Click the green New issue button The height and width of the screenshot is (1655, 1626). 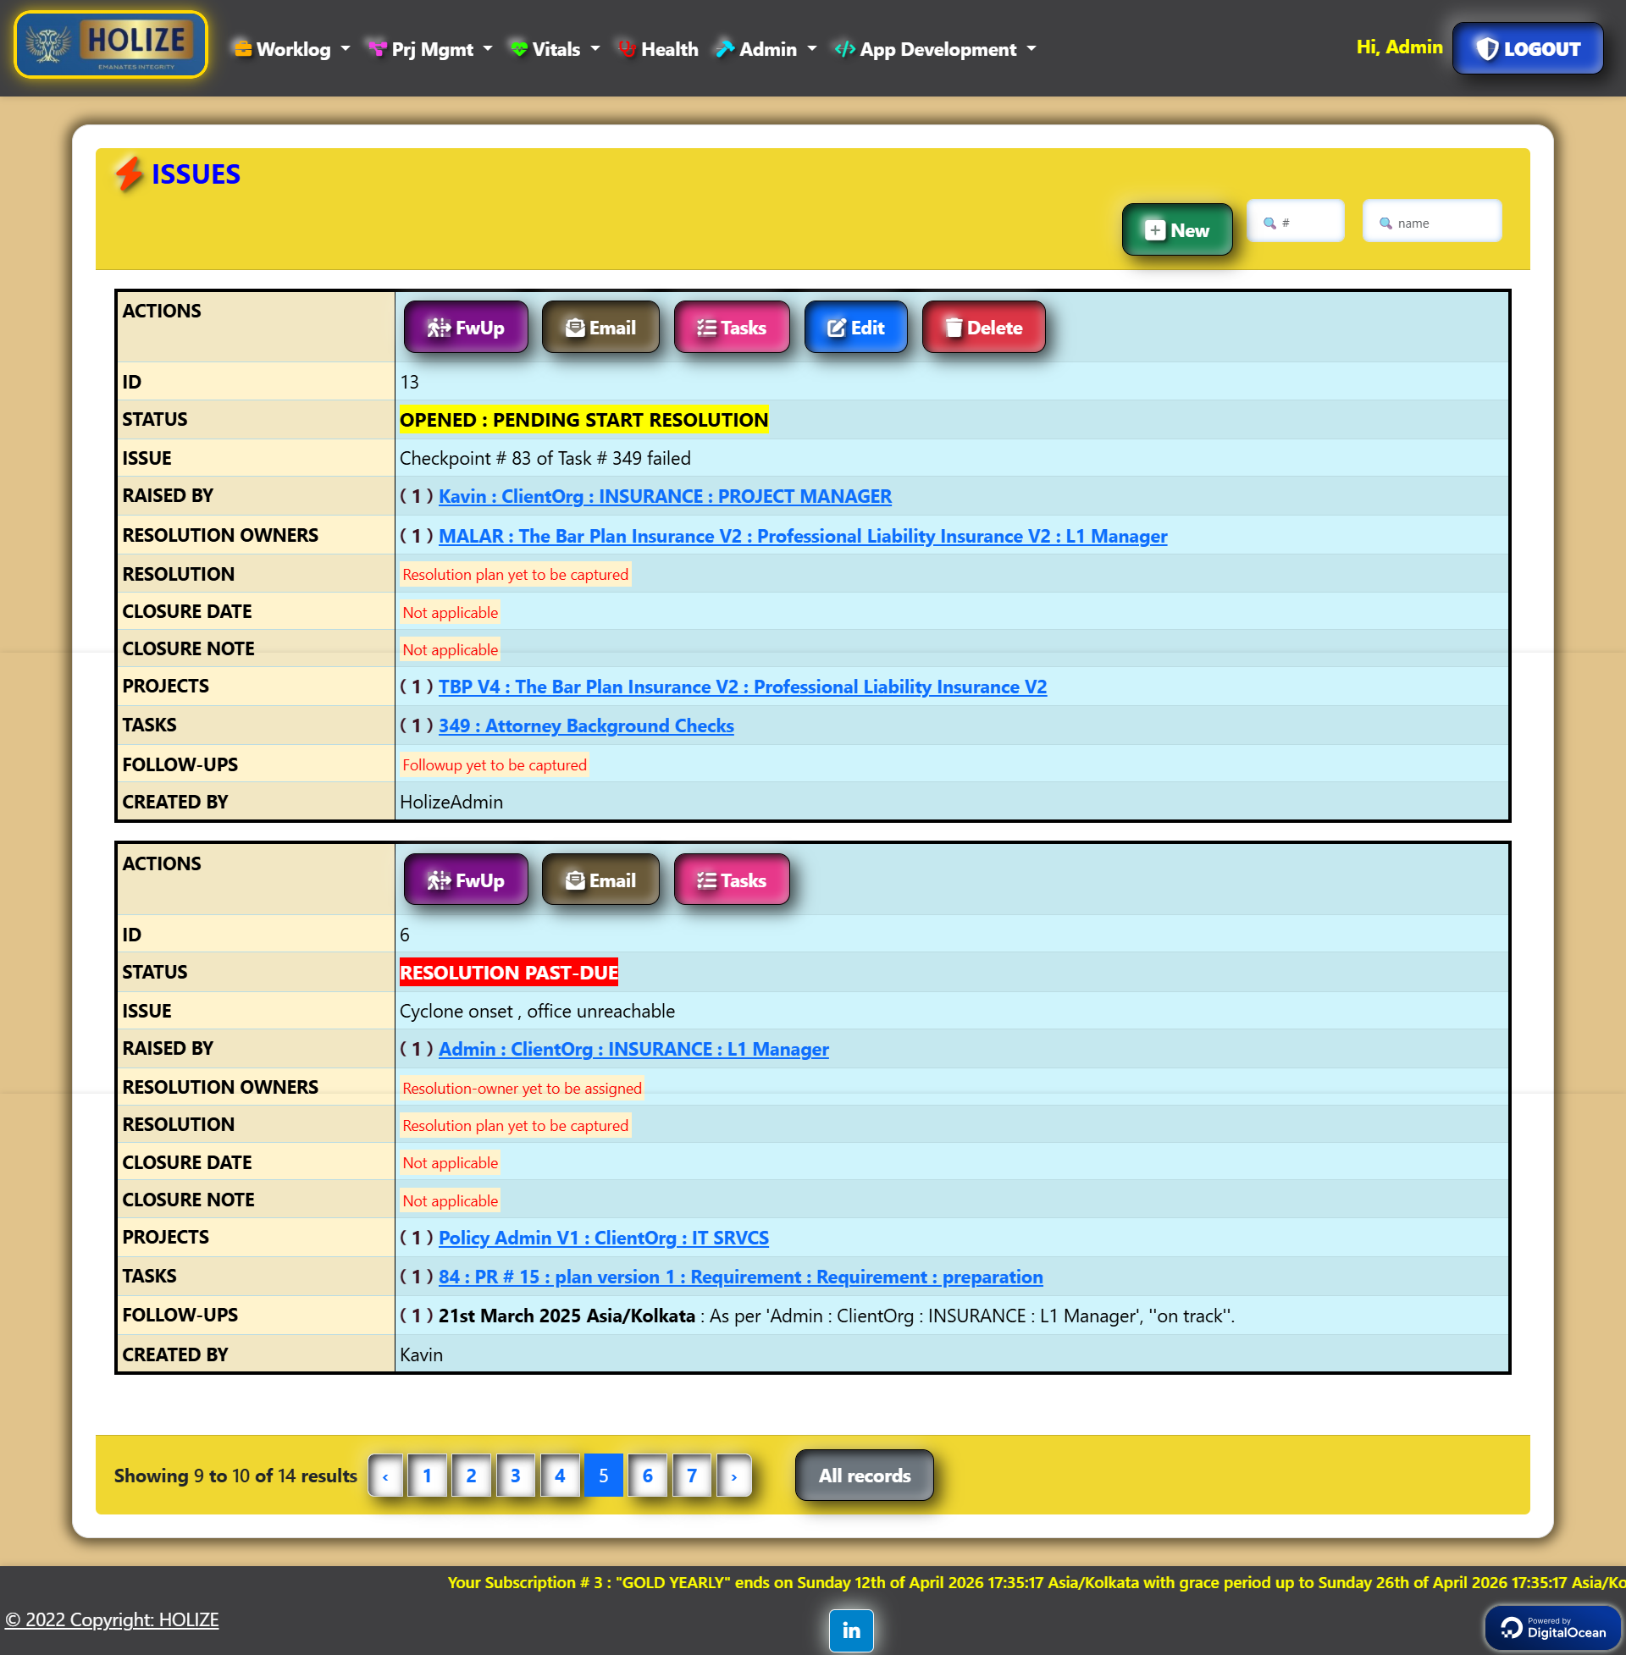click(x=1176, y=230)
